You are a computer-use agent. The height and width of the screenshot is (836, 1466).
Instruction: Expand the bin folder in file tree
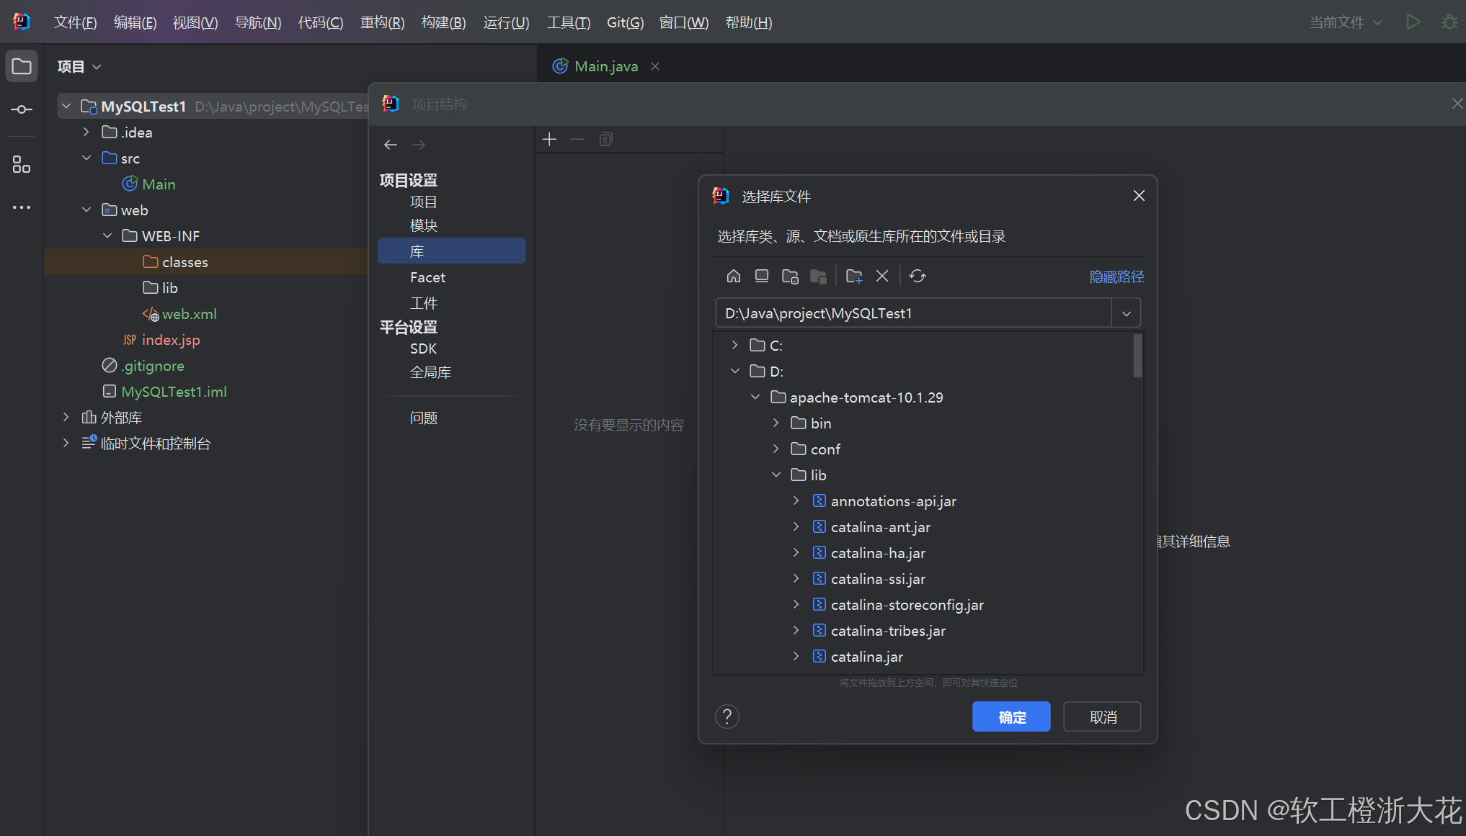776,423
